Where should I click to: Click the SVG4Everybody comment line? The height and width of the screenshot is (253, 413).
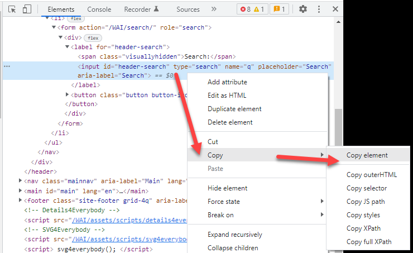pyautogui.click(x=64, y=230)
